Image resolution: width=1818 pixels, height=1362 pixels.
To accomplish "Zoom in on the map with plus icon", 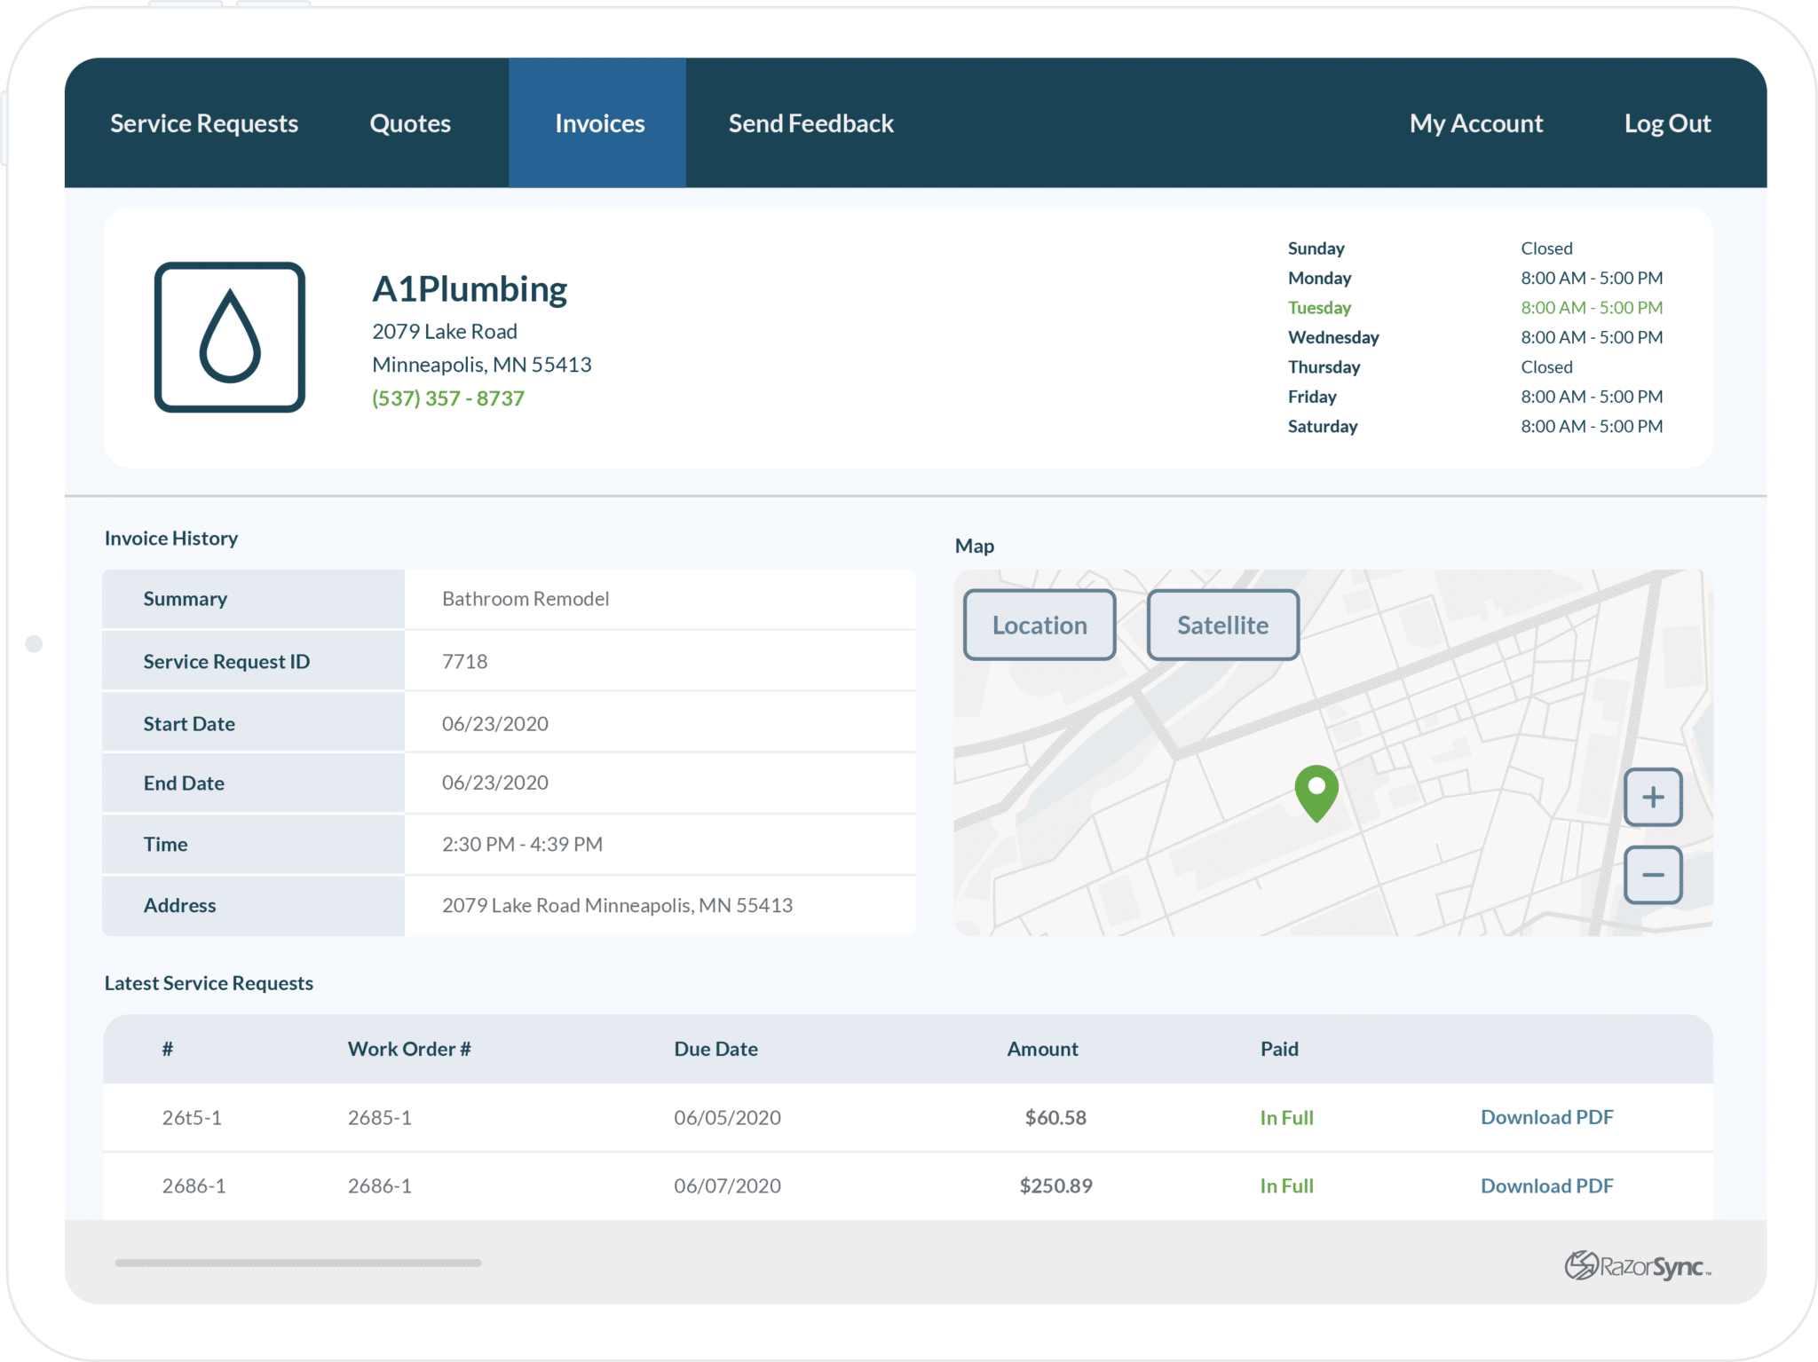I will [1653, 797].
